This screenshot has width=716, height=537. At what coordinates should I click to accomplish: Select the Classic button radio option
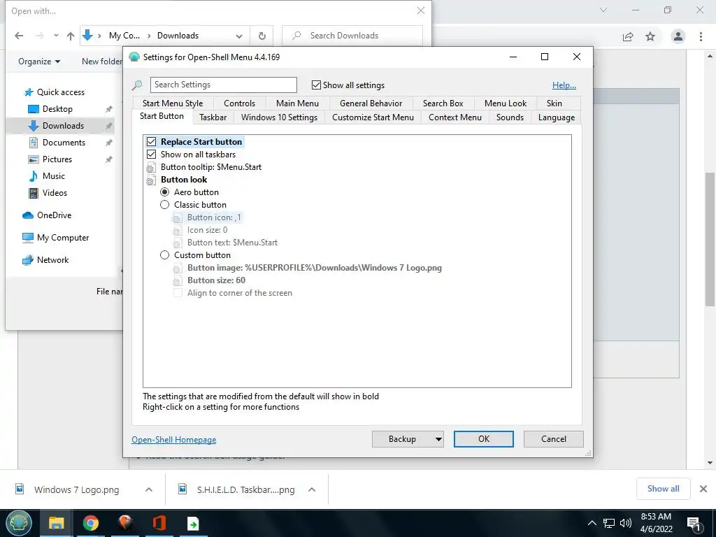164,205
